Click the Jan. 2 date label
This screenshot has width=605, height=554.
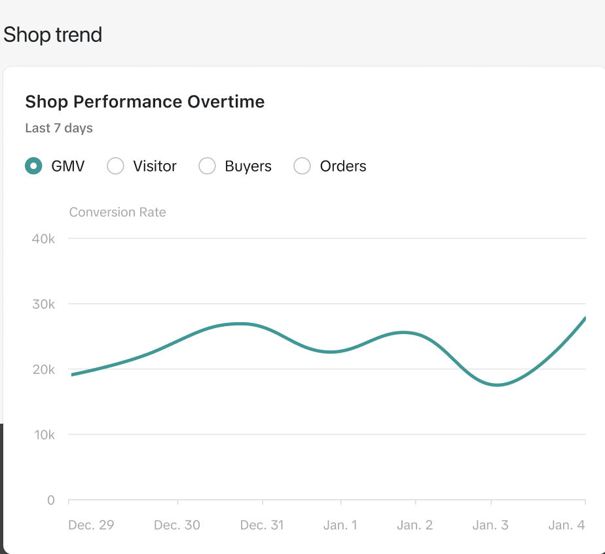[x=414, y=525]
